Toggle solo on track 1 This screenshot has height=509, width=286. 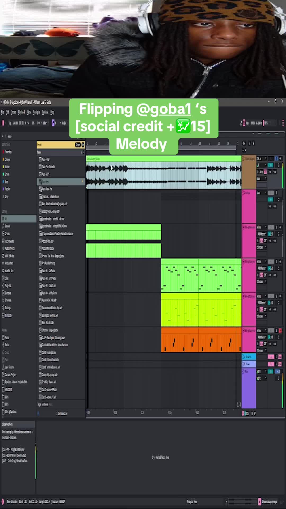[x=276, y=159]
